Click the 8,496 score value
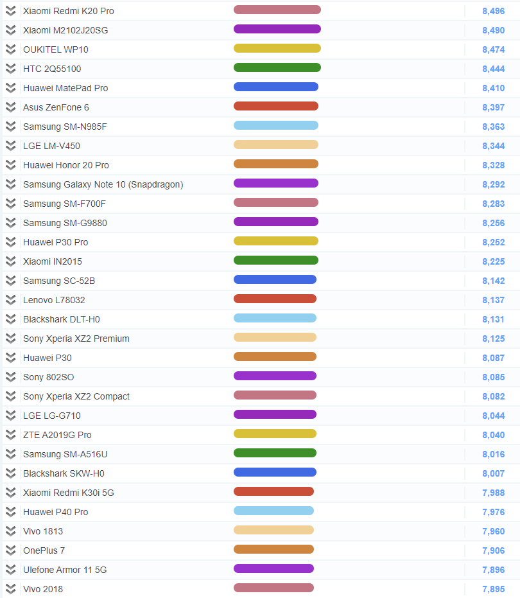This screenshot has height=598, width=520. click(x=493, y=11)
